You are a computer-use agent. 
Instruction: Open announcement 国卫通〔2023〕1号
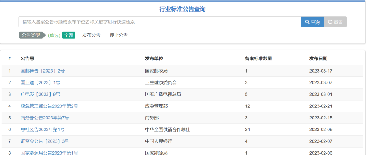click(x=40, y=82)
